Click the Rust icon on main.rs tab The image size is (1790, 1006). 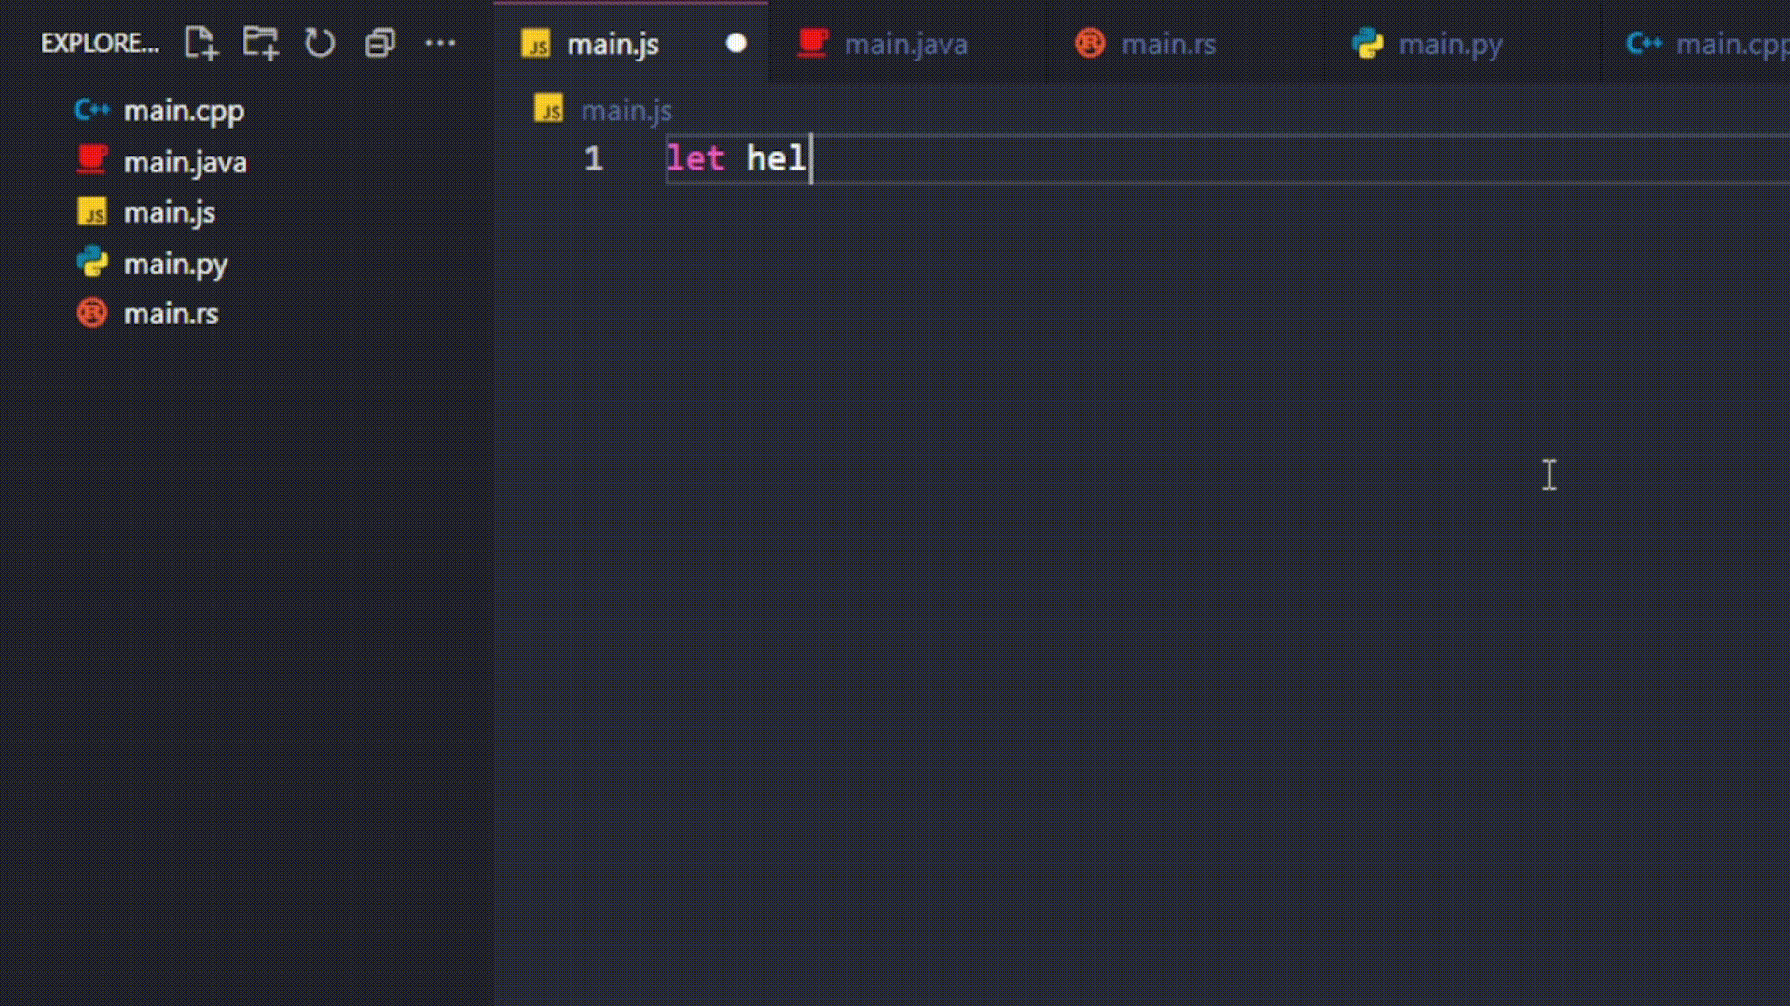[x=1090, y=43]
